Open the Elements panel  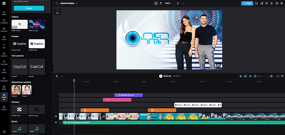coord(4,29)
